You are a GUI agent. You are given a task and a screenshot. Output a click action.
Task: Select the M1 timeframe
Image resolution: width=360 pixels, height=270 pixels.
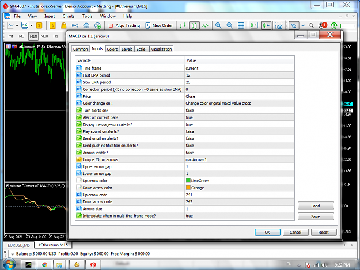pos(11,36)
